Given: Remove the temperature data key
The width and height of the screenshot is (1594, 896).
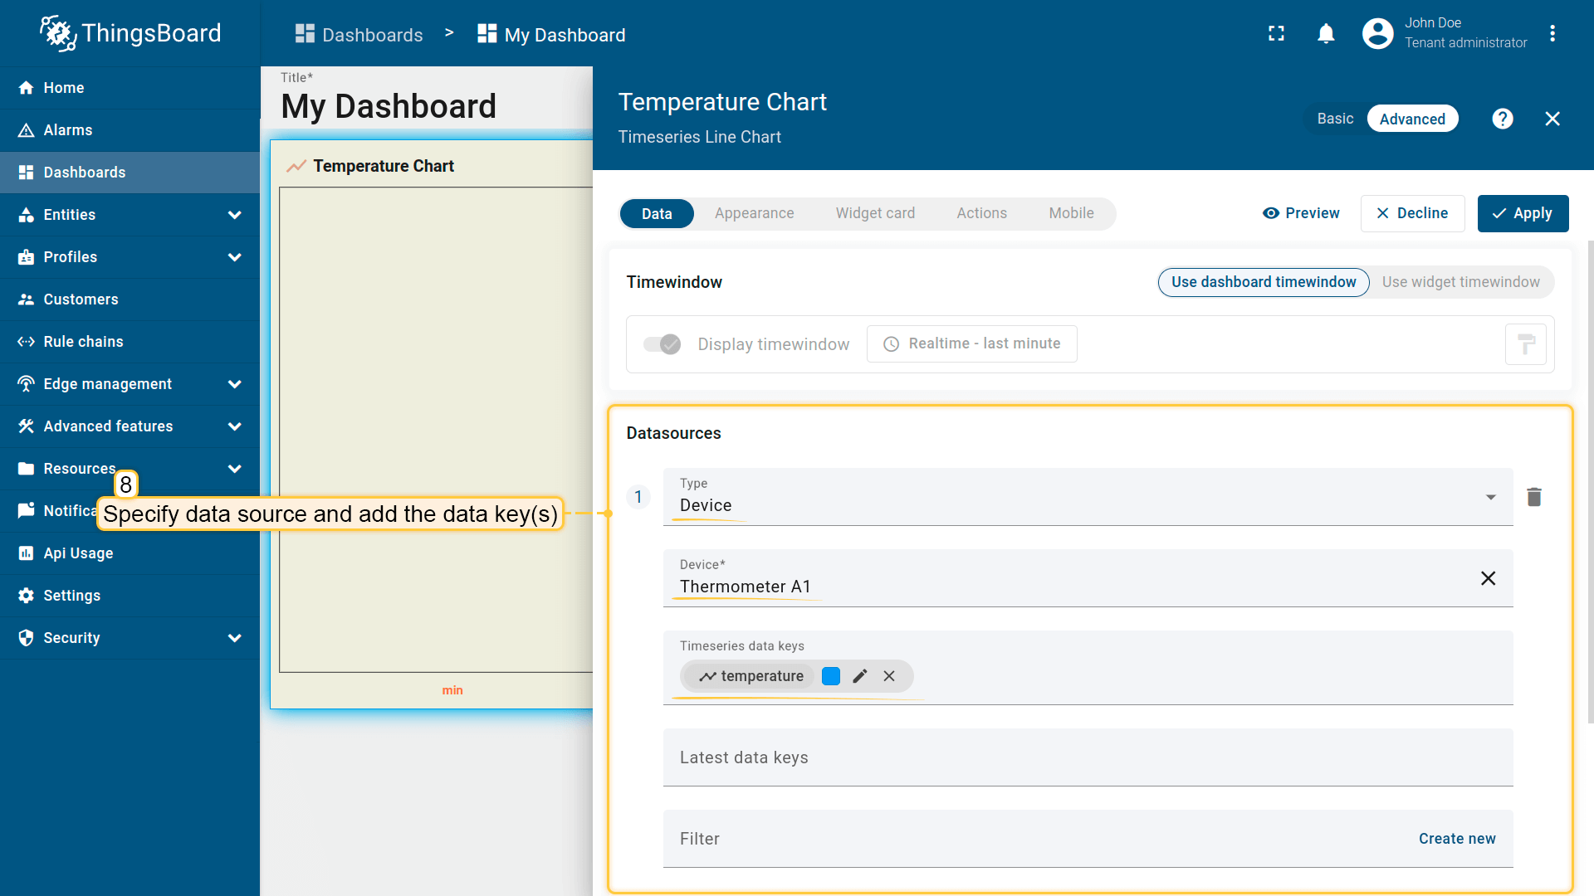Looking at the screenshot, I should tap(889, 676).
